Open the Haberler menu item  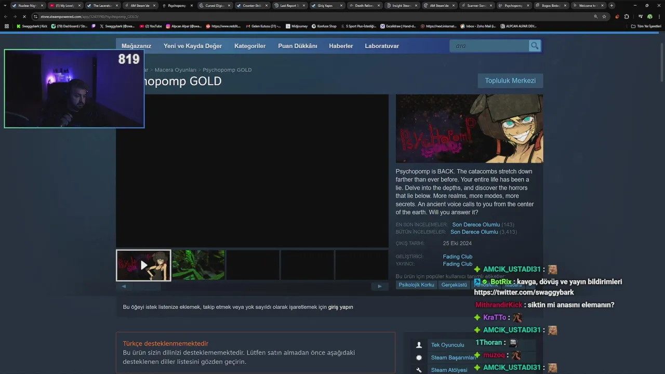click(x=341, y=46)
